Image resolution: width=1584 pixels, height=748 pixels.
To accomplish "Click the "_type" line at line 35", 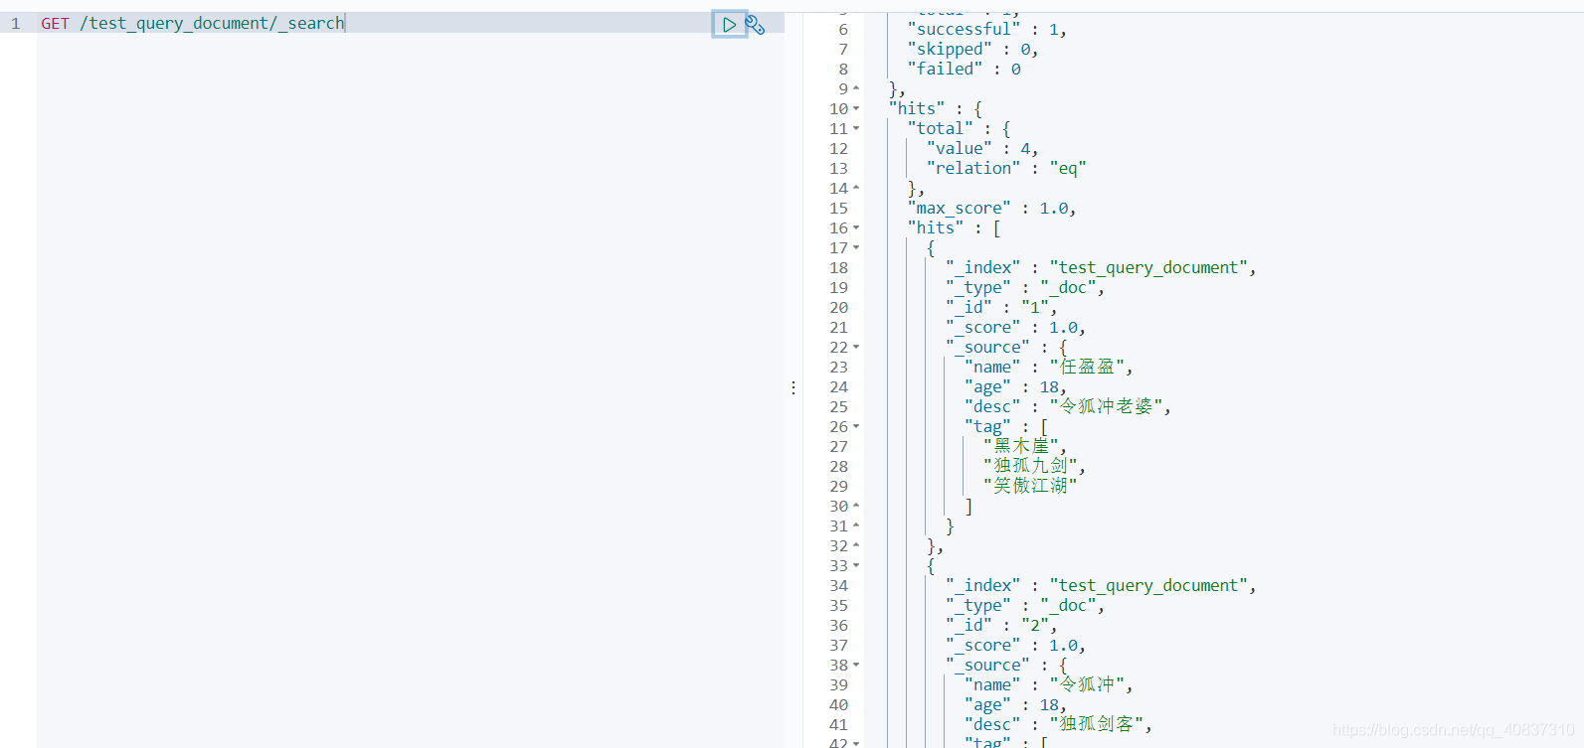I will 1025,606.
